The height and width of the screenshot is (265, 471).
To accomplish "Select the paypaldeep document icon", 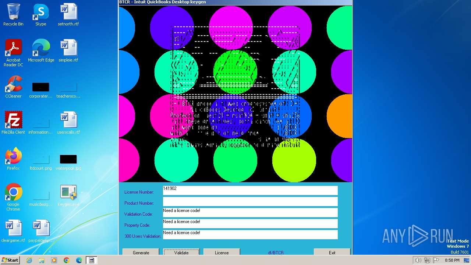I will (41, 231).
